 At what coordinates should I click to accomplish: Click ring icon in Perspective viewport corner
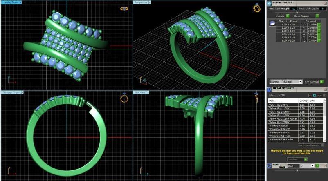[257, 8]
